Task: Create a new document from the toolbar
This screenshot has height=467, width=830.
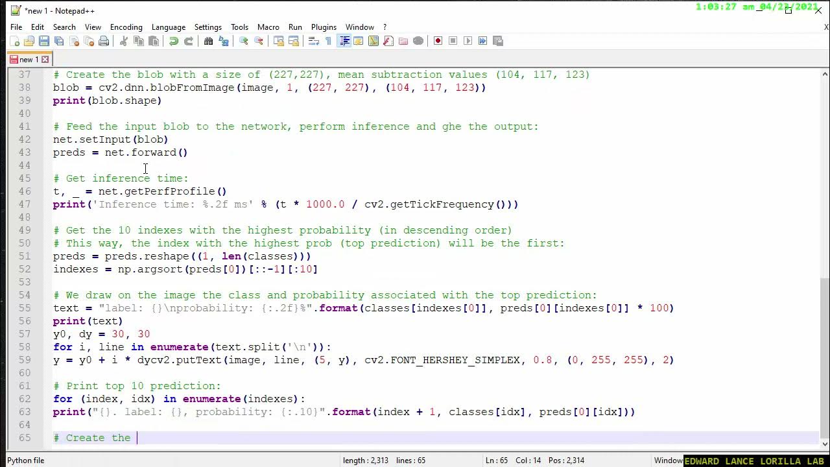Action: [14, 41]
